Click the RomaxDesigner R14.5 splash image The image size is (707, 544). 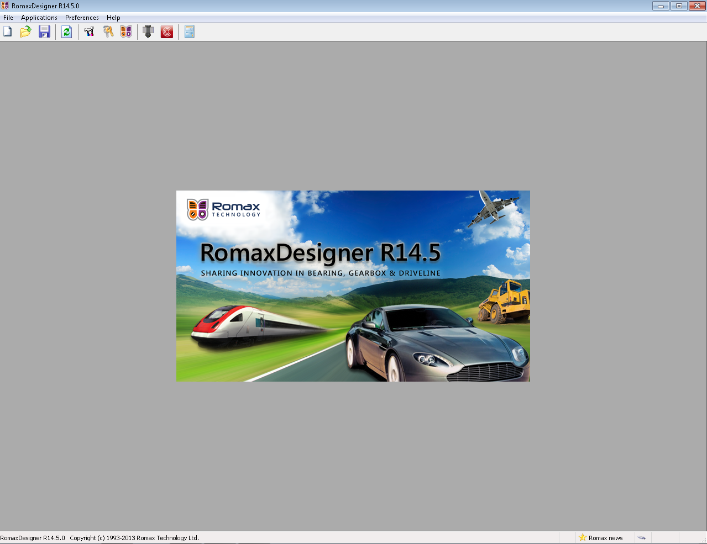tap(353, 286)
